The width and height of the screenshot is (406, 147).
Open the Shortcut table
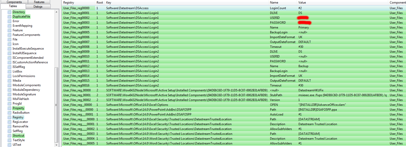point(18,136)
